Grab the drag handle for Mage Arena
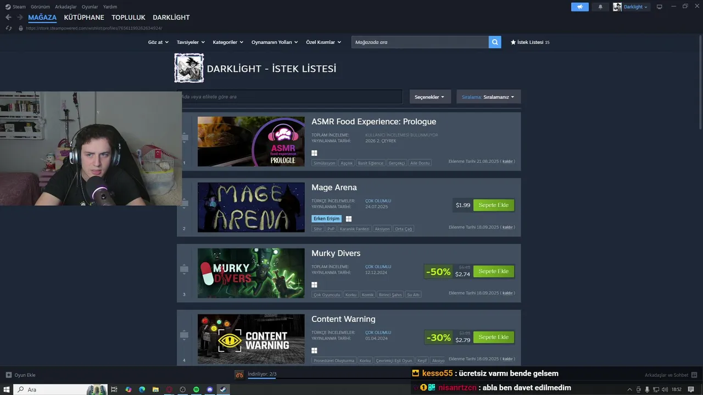This screenshot has height=395, width=703. point(185,203)
